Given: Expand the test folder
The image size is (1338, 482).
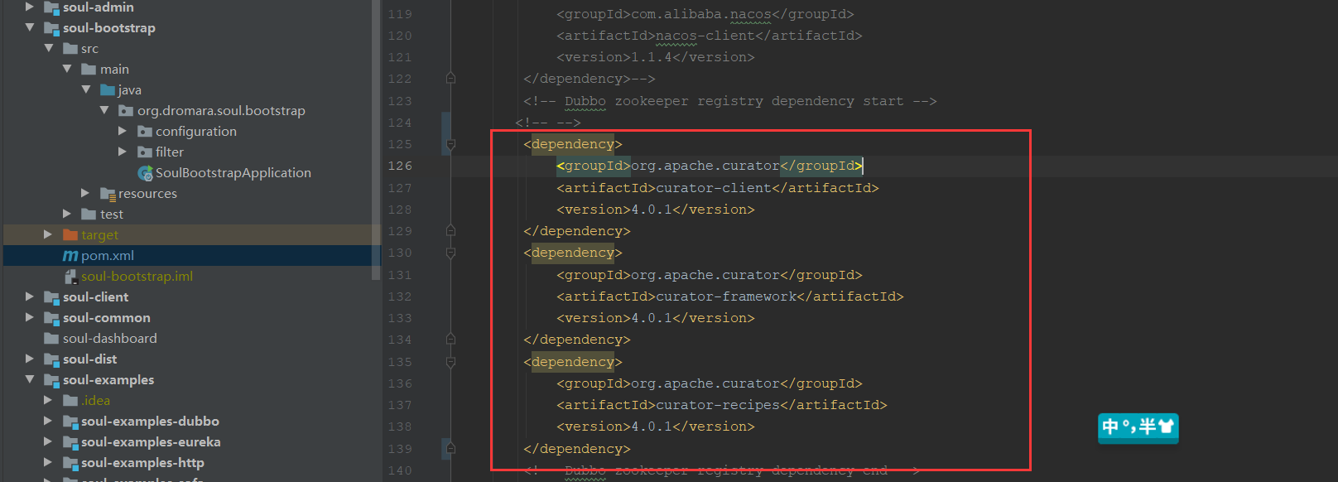Looking at the screenshot, I should 67,214.
